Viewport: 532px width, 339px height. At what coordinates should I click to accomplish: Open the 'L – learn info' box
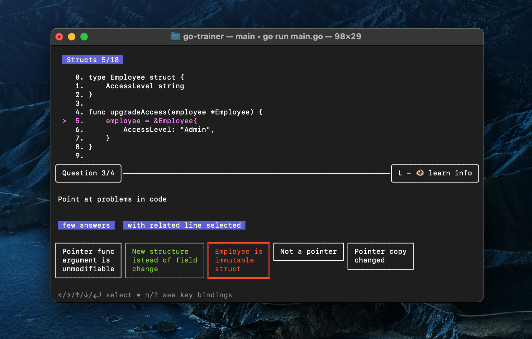(x=435, y=173)
